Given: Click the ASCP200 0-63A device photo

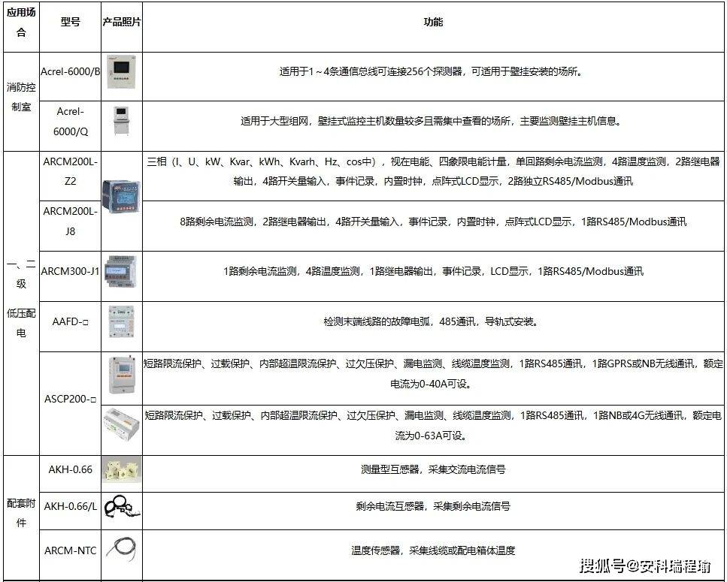Looking at the screenshot, I should click(x=122, y=424).
